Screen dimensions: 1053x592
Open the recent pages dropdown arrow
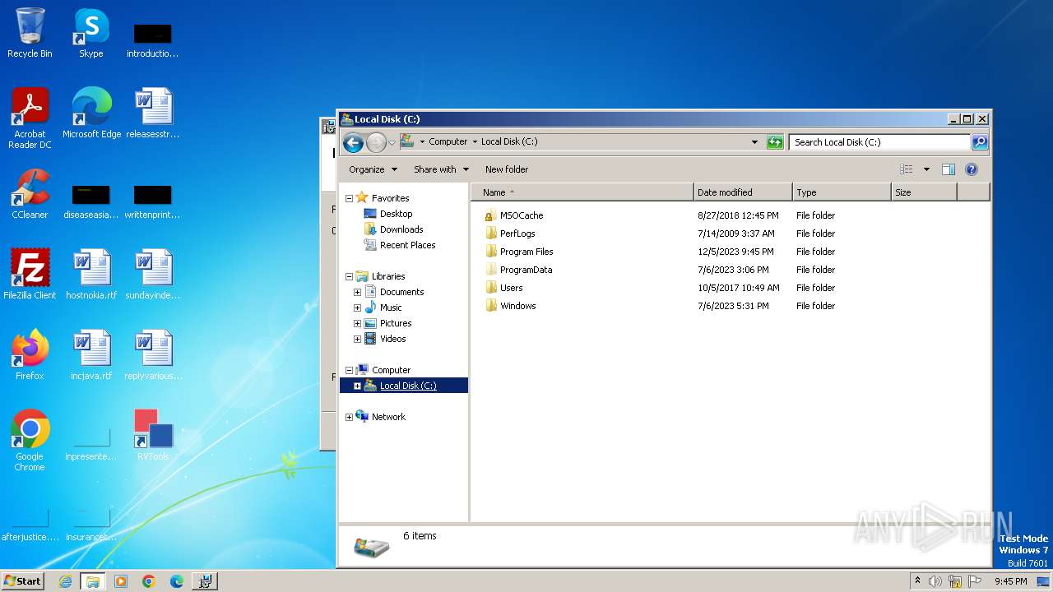(x=392, y=142)
